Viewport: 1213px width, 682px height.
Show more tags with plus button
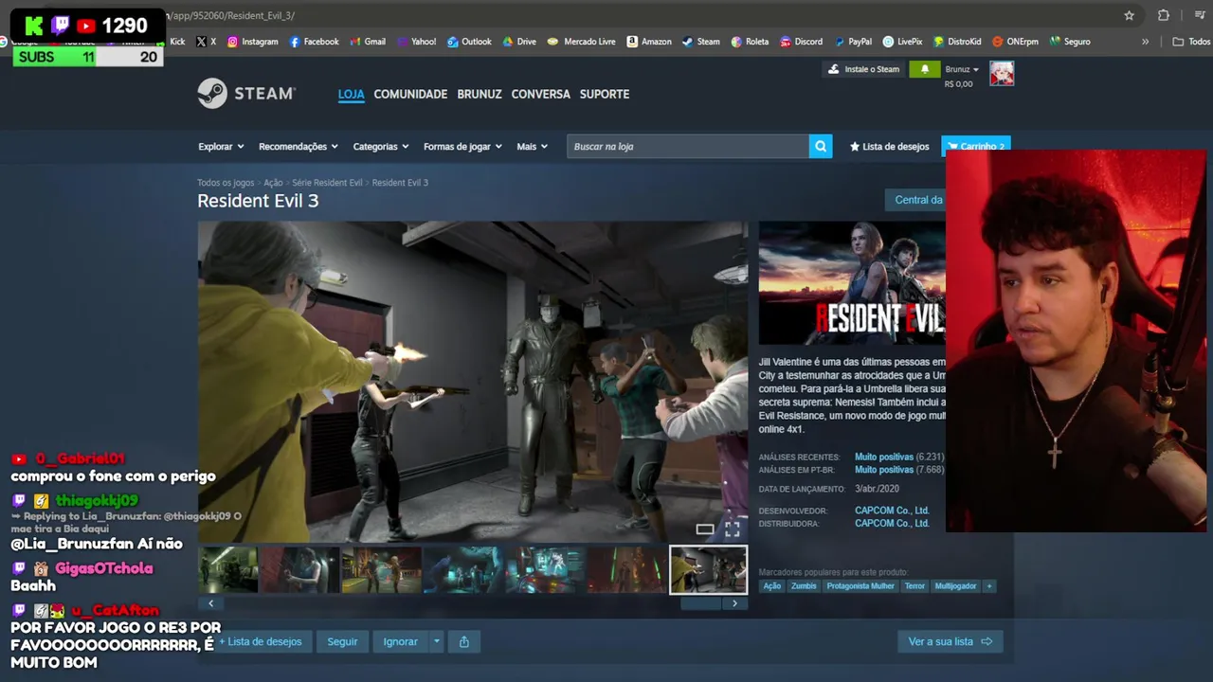click(x=989, y=586)
